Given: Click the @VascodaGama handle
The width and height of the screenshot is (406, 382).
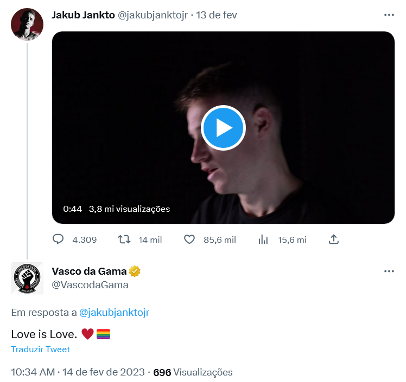Looking at the screenshot, I should 90,284.
